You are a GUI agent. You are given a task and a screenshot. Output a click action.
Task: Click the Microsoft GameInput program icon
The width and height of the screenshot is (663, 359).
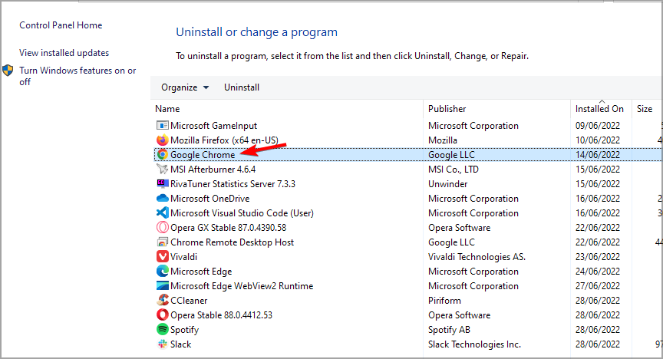tap(163, 126)
